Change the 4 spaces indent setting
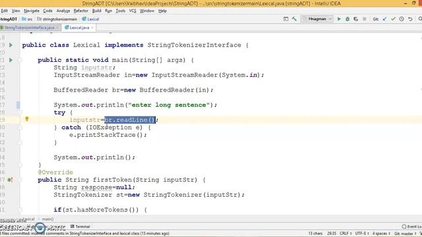This screenshot has width=422, height=237. click(381, 234)
